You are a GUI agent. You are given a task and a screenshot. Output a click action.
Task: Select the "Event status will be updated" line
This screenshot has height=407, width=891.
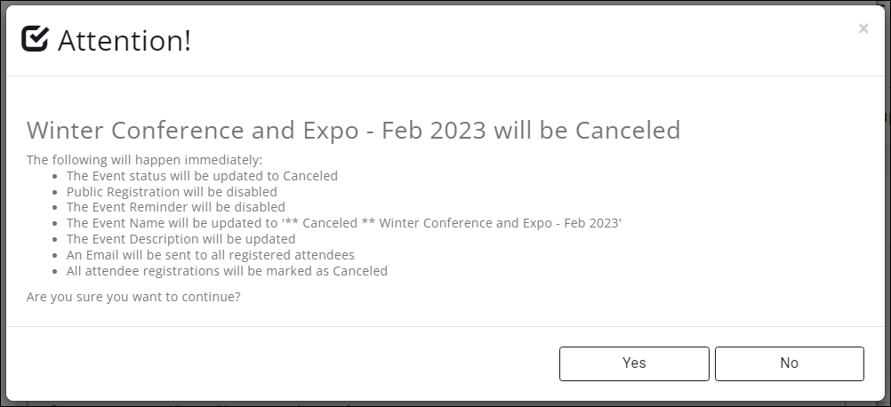click(202, 176)
